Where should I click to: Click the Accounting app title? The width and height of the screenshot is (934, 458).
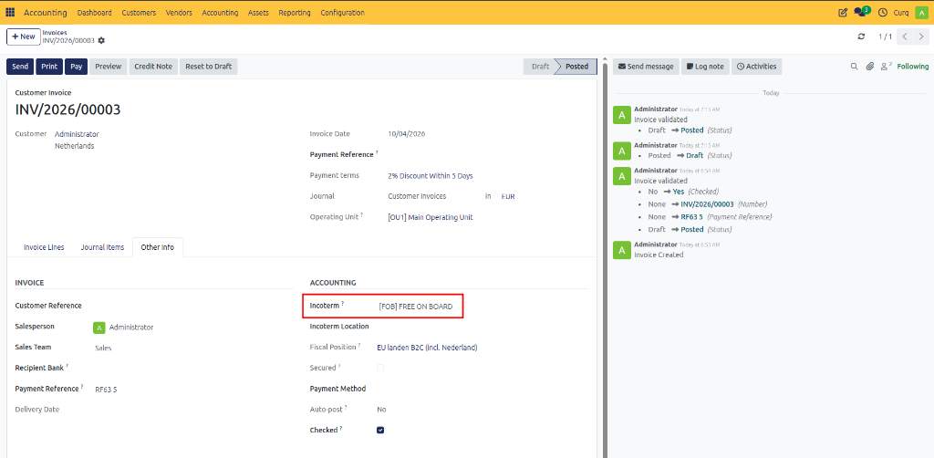coord(46,13)
